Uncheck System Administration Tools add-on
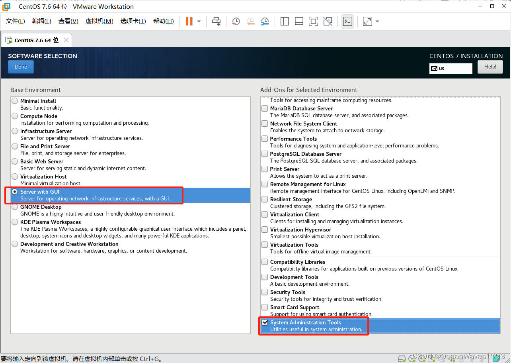This screenshot has height=363, width=511. (265, 322)
